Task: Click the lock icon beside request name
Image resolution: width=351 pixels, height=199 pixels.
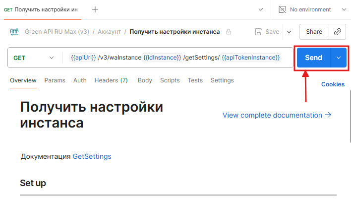Action: click(229, 32)
